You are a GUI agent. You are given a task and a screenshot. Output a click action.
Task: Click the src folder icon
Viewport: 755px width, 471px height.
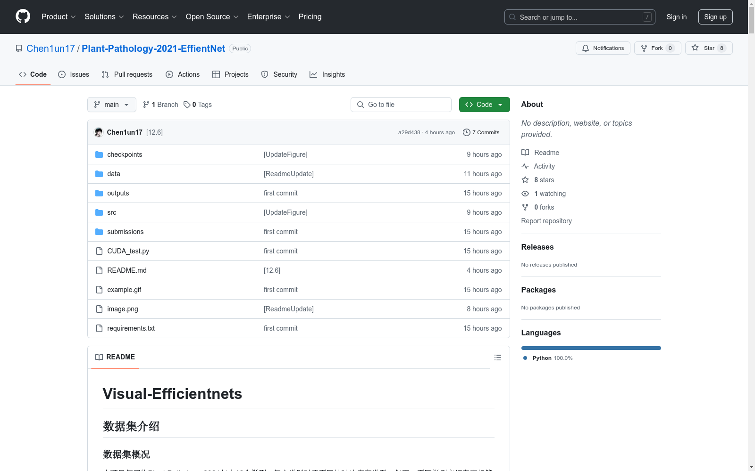(99, 212)
